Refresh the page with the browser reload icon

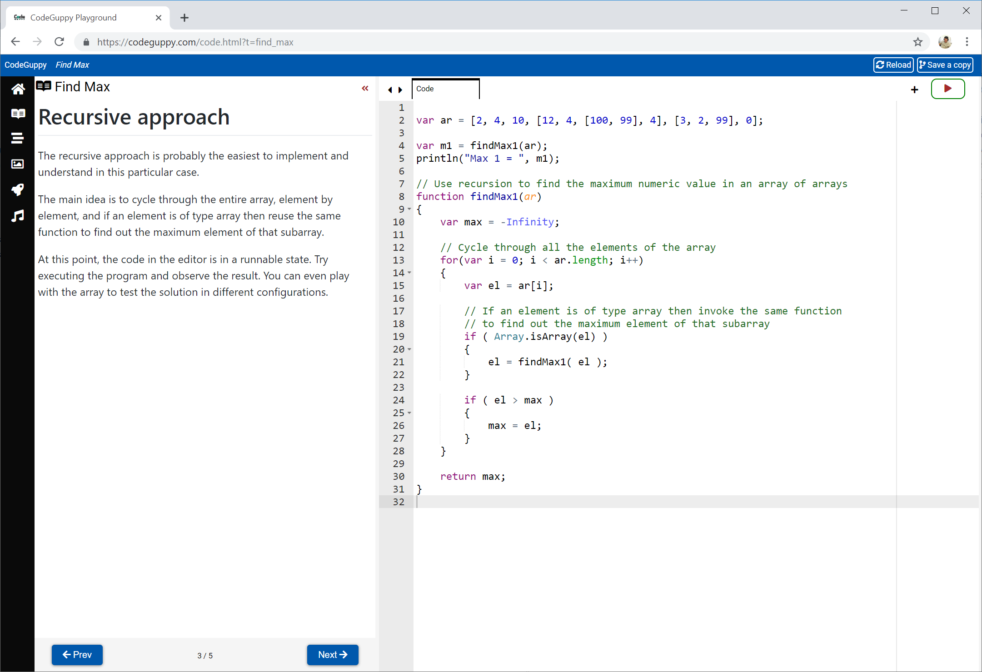click(59, 41)
